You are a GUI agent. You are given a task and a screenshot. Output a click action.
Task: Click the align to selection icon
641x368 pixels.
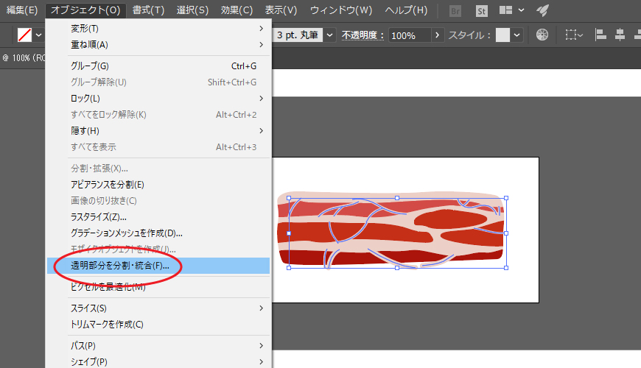tap(572, 35)
